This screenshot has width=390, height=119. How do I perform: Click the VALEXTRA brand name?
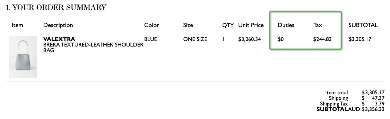click(x=59, y=39)
